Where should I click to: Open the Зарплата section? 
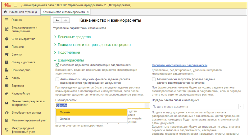(x=18, y=86)
